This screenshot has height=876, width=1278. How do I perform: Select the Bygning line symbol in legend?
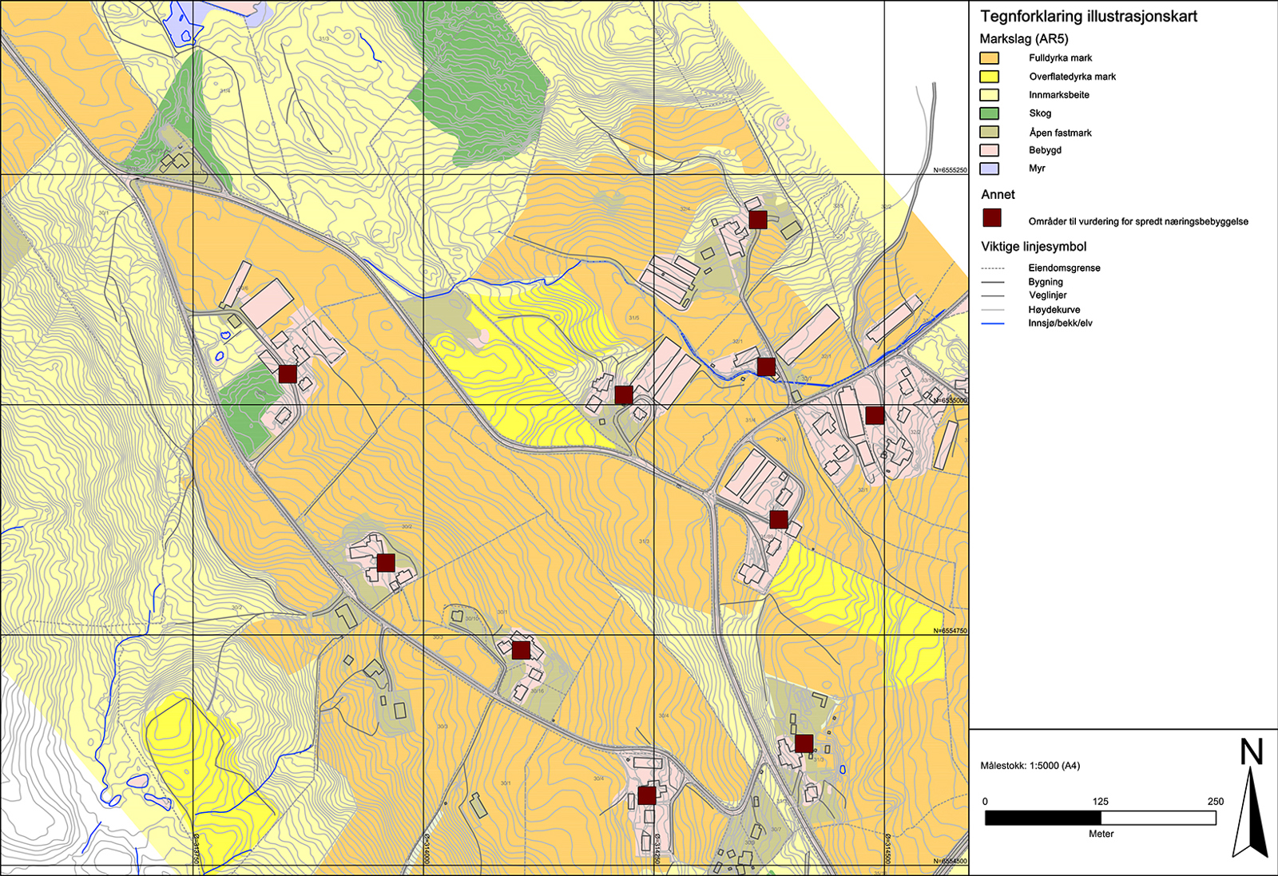(x=992, y=282)
